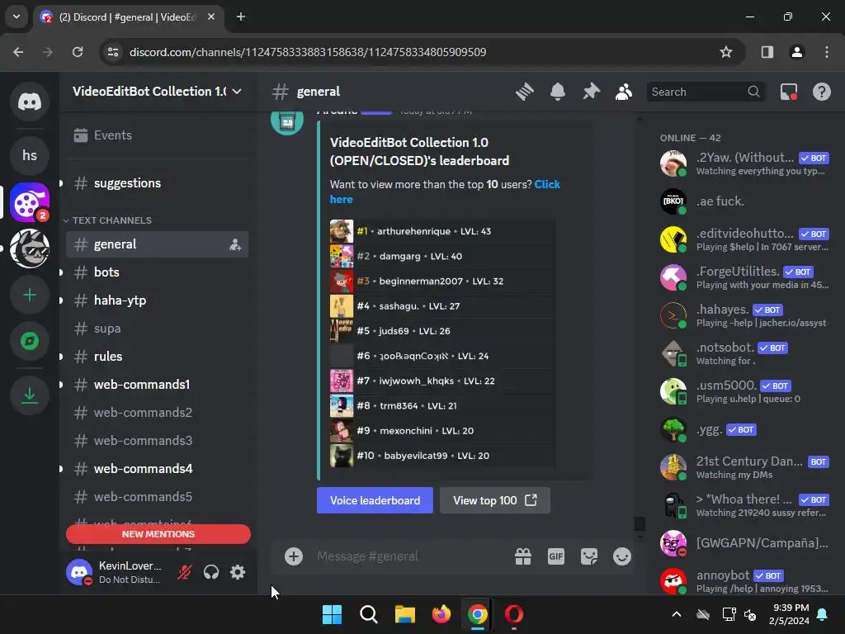Open Help question mark icon
The width and height of the screenshot is (845, 634).
coord(822,92)
